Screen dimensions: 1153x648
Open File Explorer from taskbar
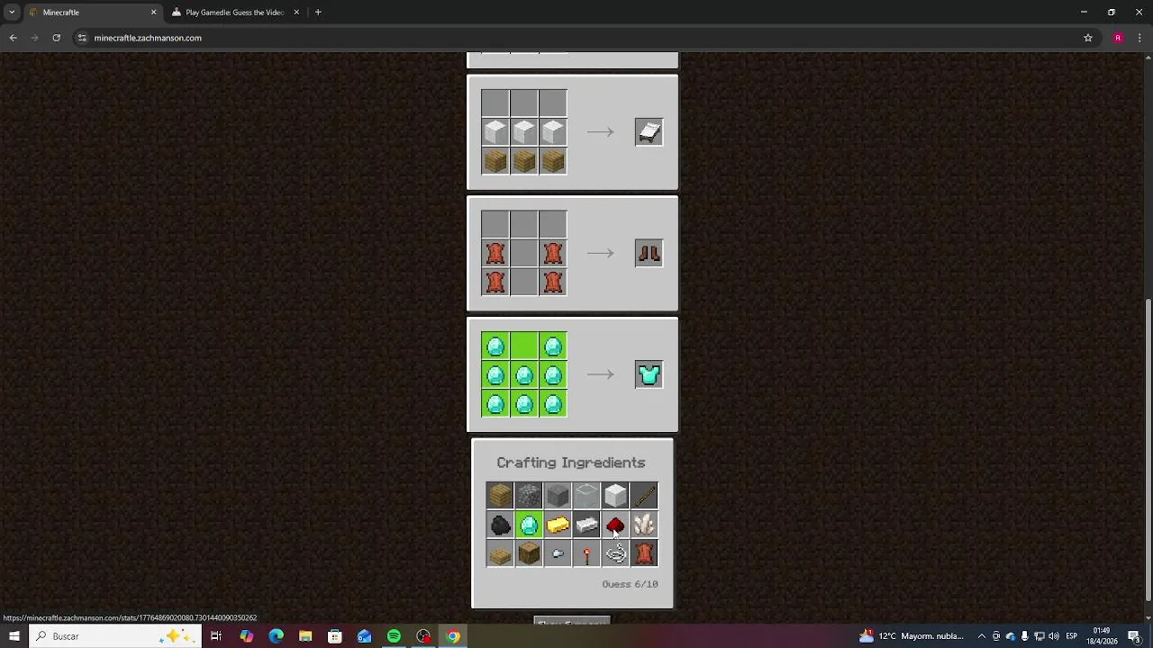click(x=305, y=636)
